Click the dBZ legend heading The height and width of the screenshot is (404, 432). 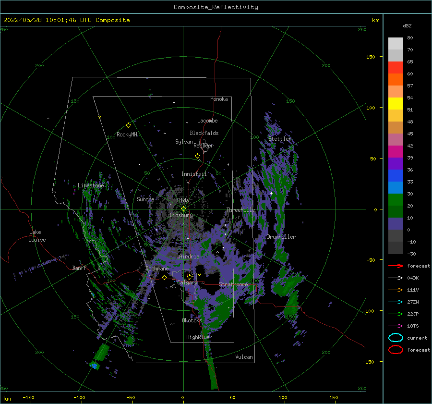(407, 25)
